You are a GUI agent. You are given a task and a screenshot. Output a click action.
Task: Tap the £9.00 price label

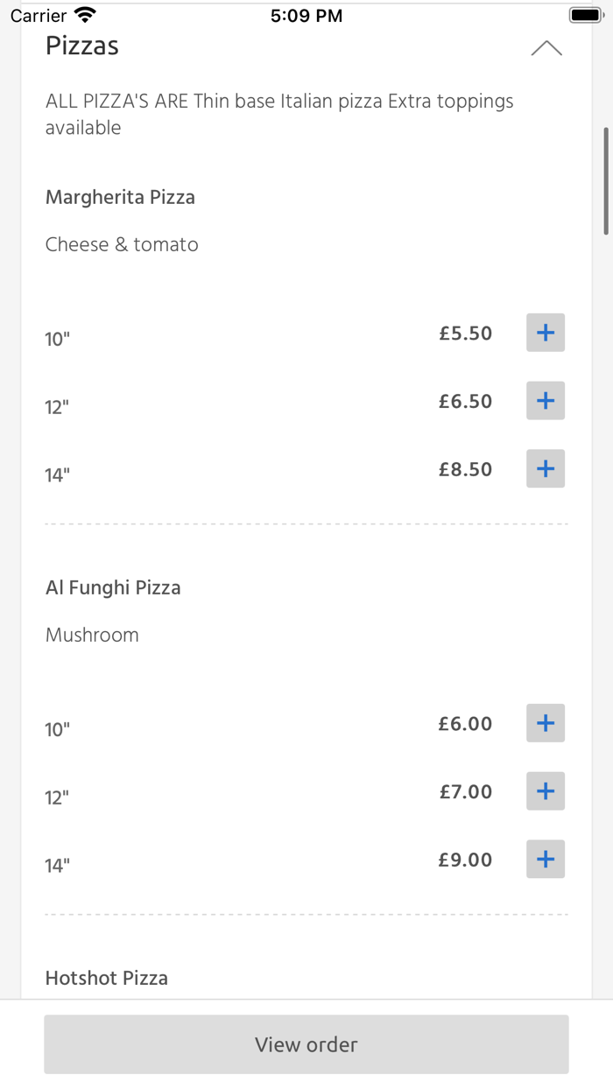click(466, 861)
